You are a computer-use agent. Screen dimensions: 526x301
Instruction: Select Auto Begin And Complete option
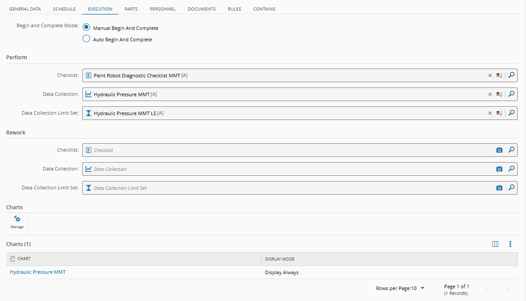pos(86,39)
